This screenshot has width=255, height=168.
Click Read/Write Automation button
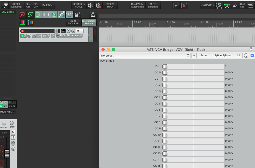click(137, 5)
